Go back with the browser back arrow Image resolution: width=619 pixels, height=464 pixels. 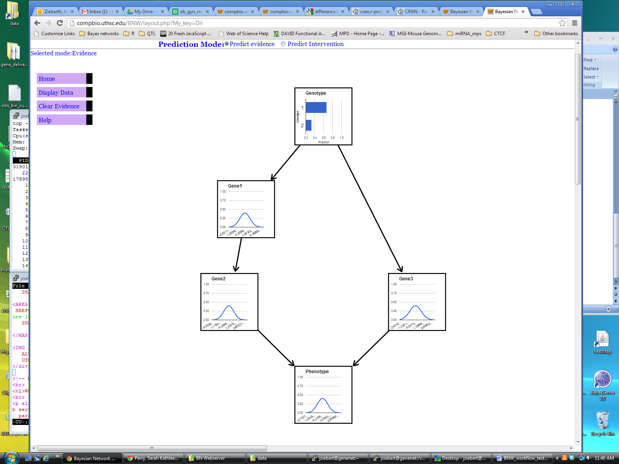coord(37,23)
